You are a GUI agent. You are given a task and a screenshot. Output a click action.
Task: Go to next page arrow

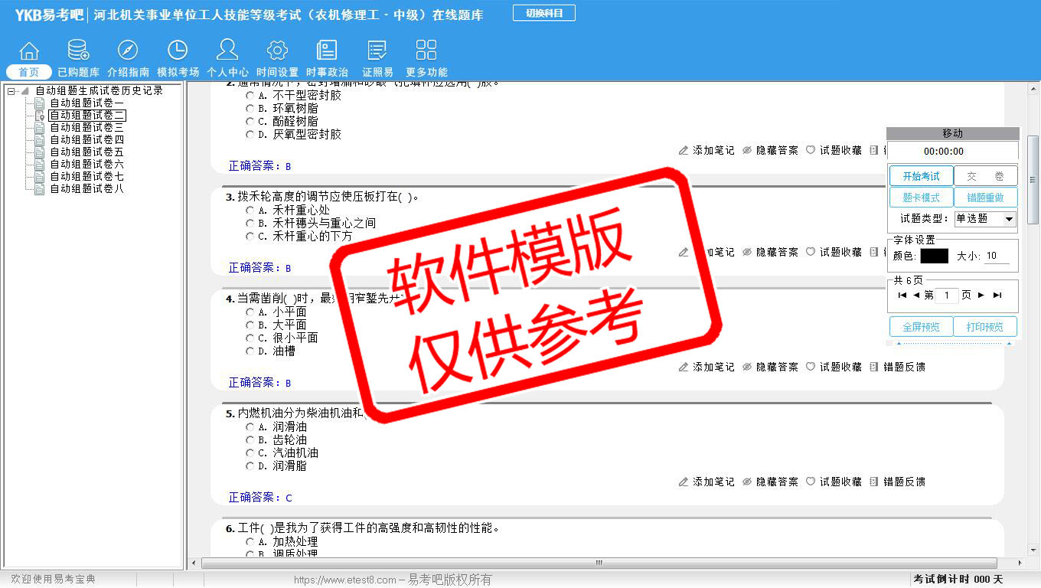click(x=981, y=295)
